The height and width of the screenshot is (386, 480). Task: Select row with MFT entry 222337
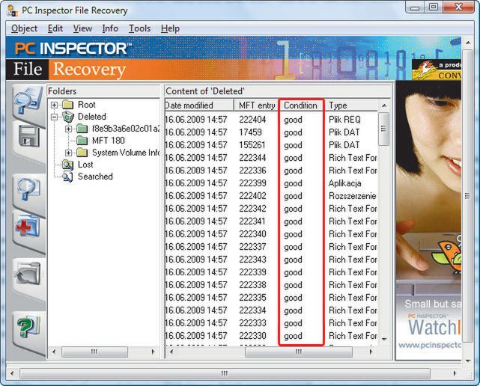[x=271, y=247]
